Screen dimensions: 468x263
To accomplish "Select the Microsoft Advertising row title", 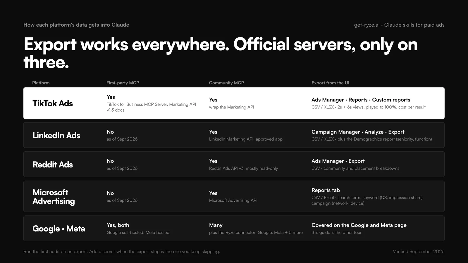I will 54,197.
